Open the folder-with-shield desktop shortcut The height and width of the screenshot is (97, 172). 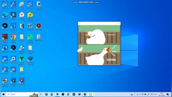pyautogui.click(x=39, y=5)
